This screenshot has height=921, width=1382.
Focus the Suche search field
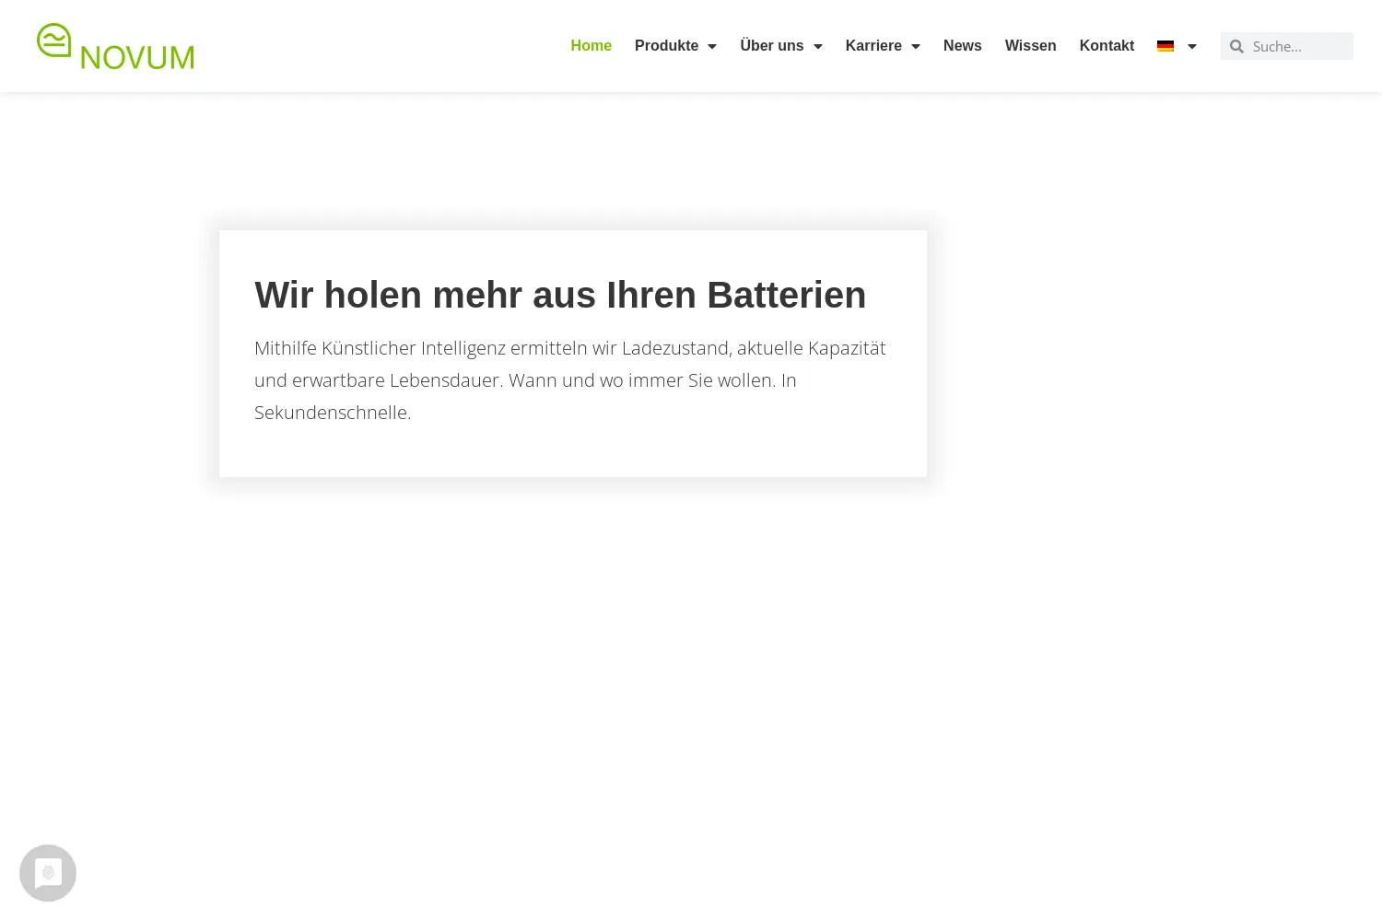[1300, 46]
